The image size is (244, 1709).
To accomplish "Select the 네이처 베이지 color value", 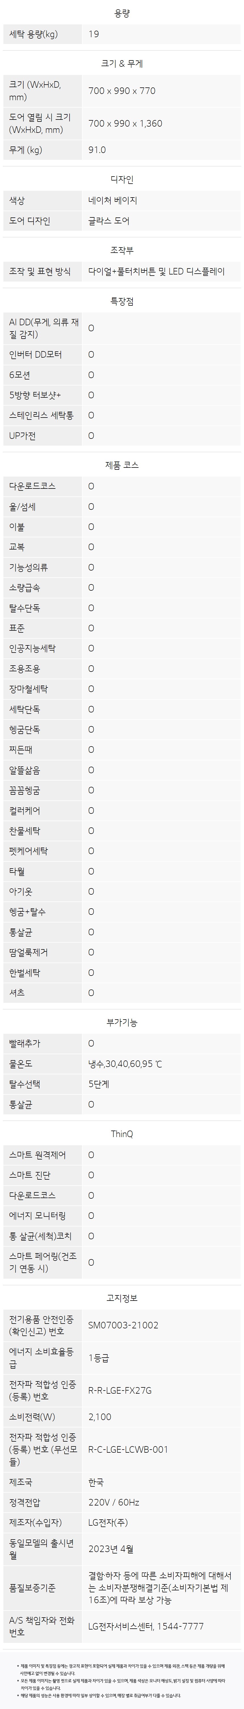I will coord(113,200).
